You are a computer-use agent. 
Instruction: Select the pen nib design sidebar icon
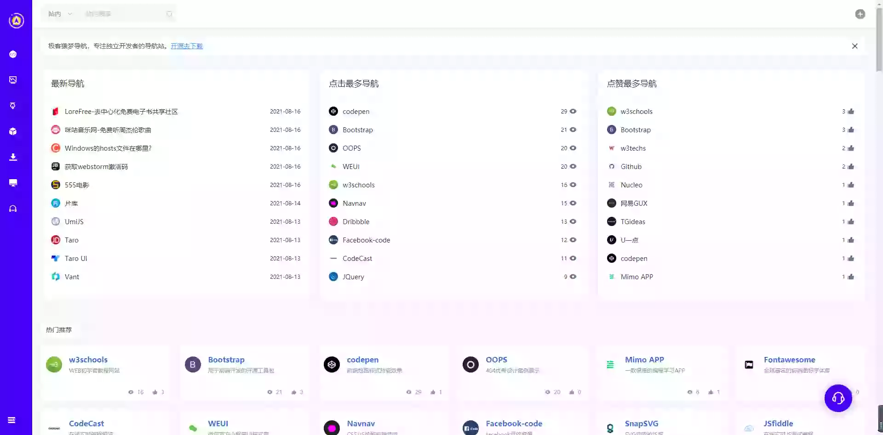pos(13,106)
